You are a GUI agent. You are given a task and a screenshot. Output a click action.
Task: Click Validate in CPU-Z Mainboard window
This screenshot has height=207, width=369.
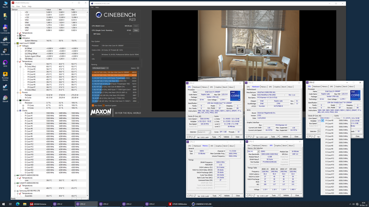(285, 137)
